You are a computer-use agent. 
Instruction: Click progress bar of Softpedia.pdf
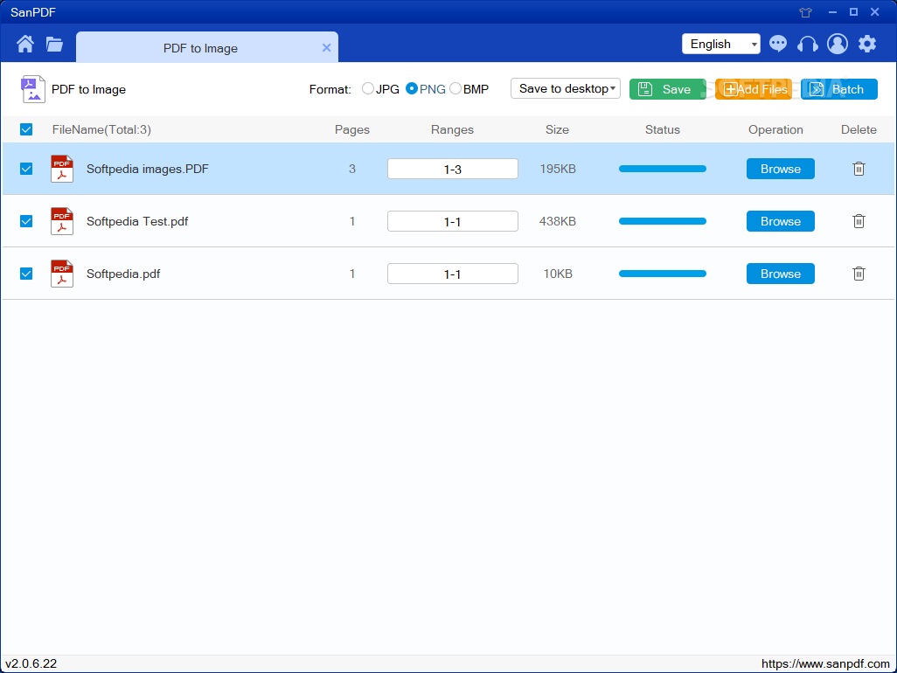pyautogui.click(x=663, y=274)
